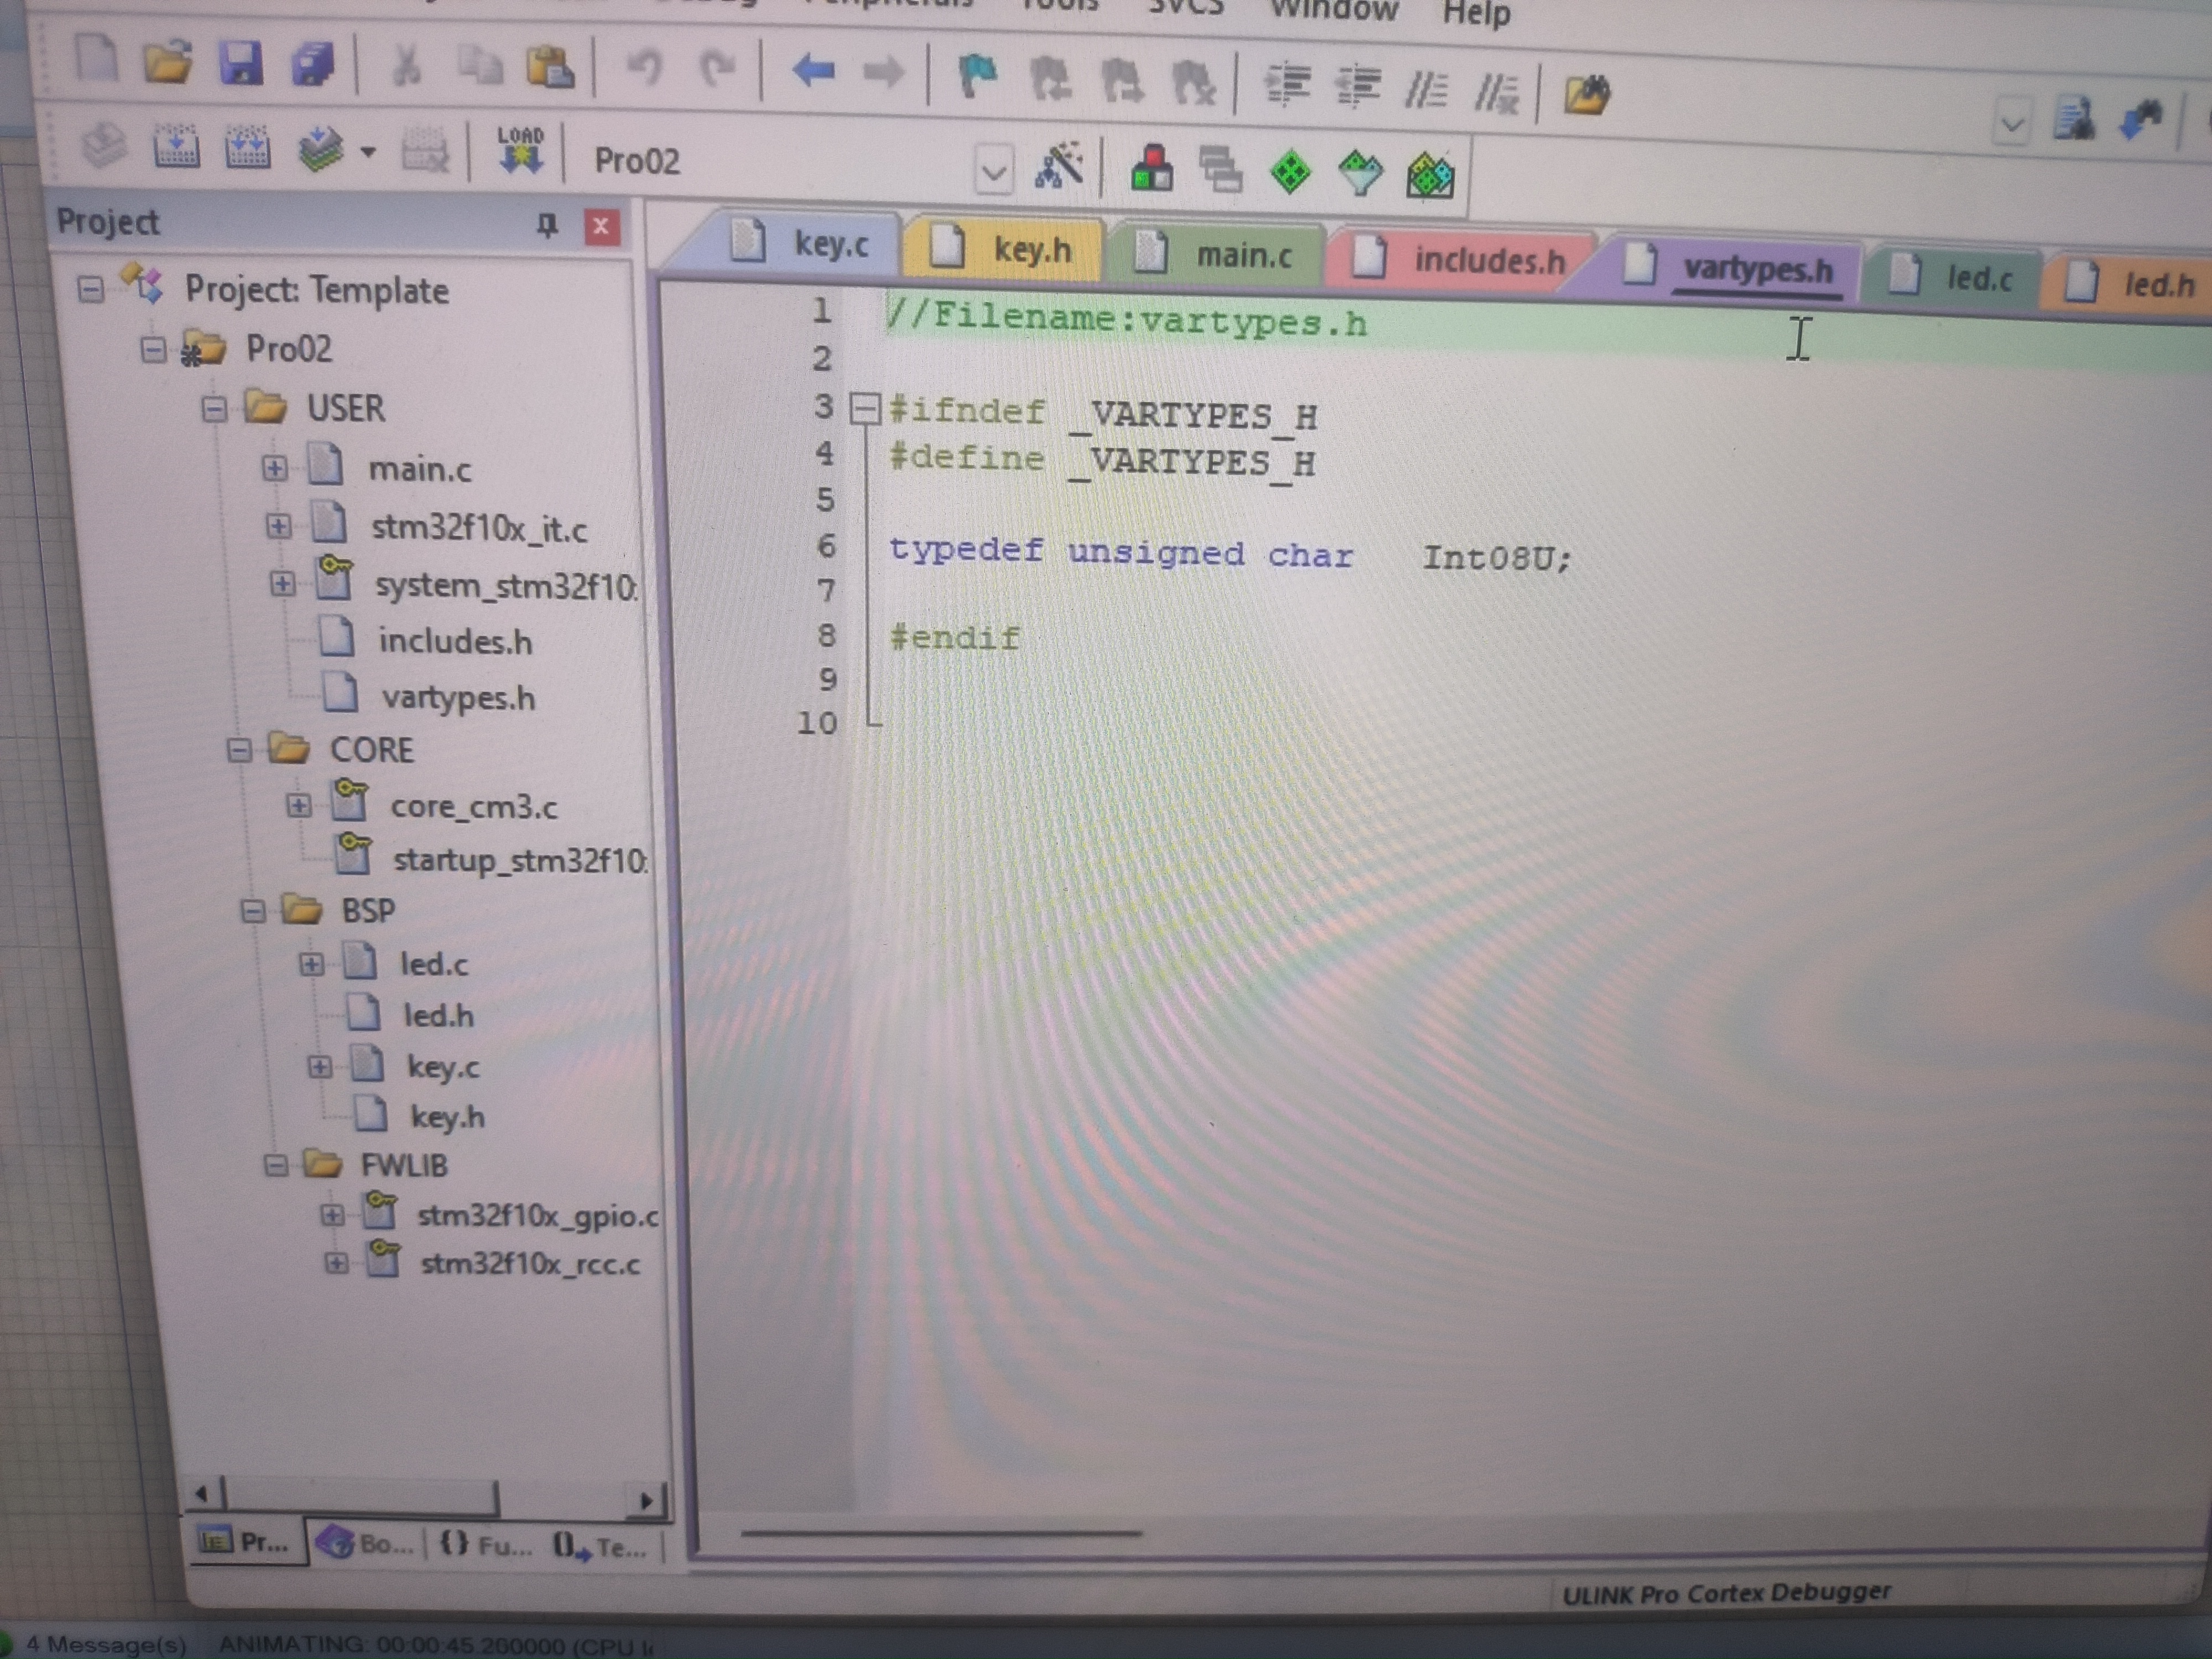Switch to the Books bottom tab
This screenshot has height=1659, width=2212.
point(366,1545)
